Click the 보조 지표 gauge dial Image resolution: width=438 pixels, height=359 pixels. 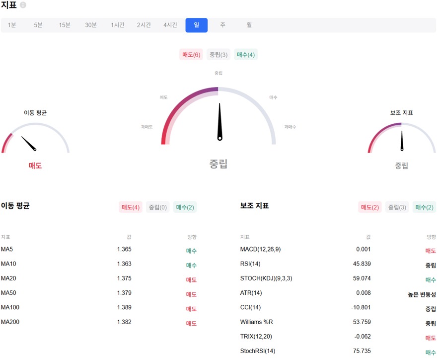pos(401,139)
